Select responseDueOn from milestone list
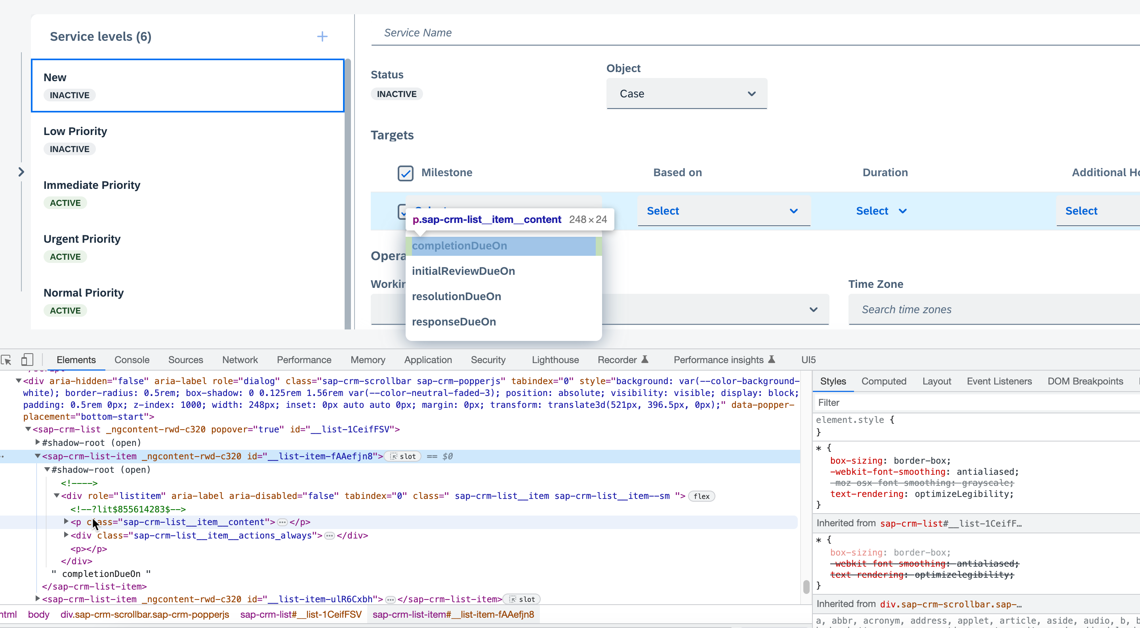The width and height of the screenshot is (1140, 628). (x=503, y=322)
